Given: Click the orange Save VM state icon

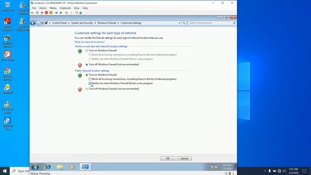Looking at the screenshot, I should tap(51, 13).
